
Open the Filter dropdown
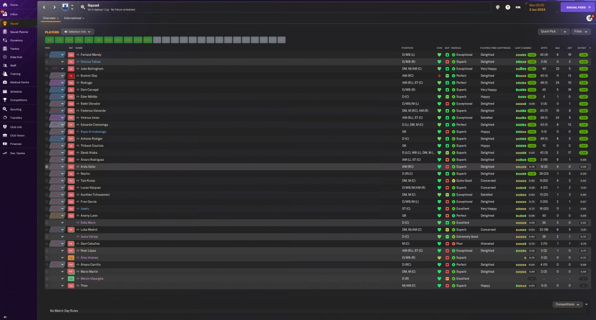pyautogui.click(x=580, y=32)
